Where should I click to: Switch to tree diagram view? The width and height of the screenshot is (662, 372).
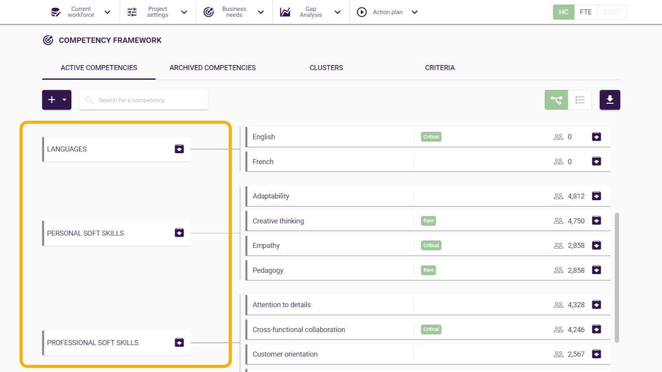[556, 100]
